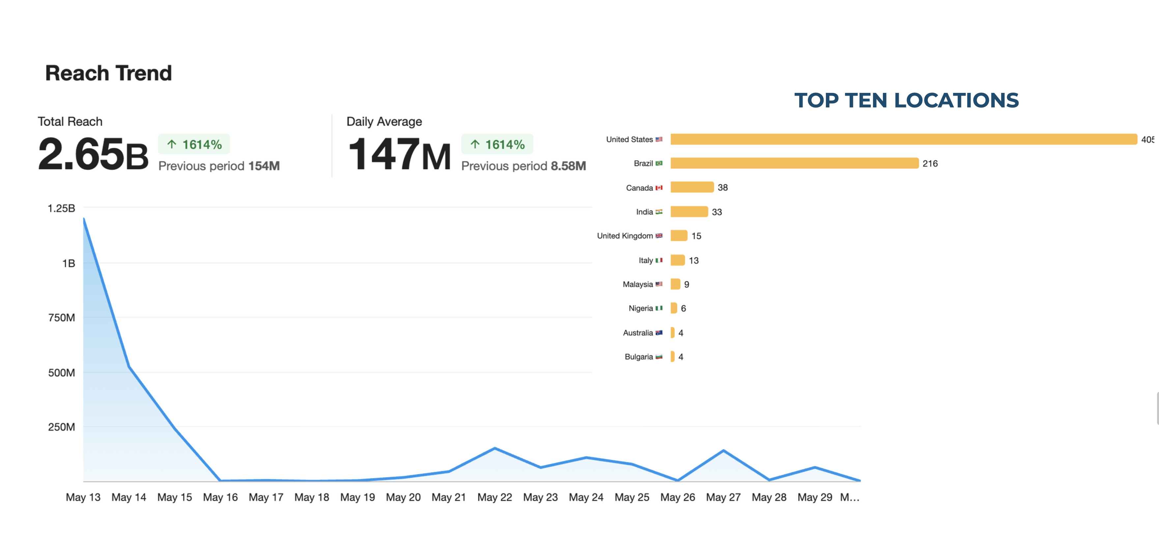This screenshot has height=541, width=1159.
Task: Click the May 25 axis label
Action: (632, 497)
